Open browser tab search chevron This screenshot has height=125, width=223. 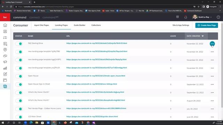coord(202,2)
